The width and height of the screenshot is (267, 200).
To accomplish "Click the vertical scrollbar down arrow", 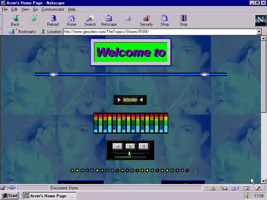I will (263, 180).
